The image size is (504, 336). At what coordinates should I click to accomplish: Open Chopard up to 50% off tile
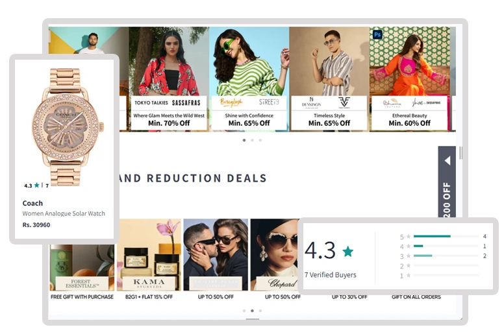coord(275,260)
